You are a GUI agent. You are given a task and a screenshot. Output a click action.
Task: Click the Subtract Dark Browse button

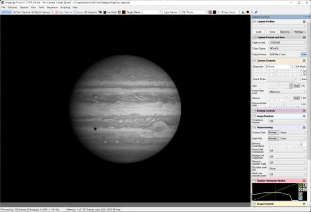pos(273,132)
